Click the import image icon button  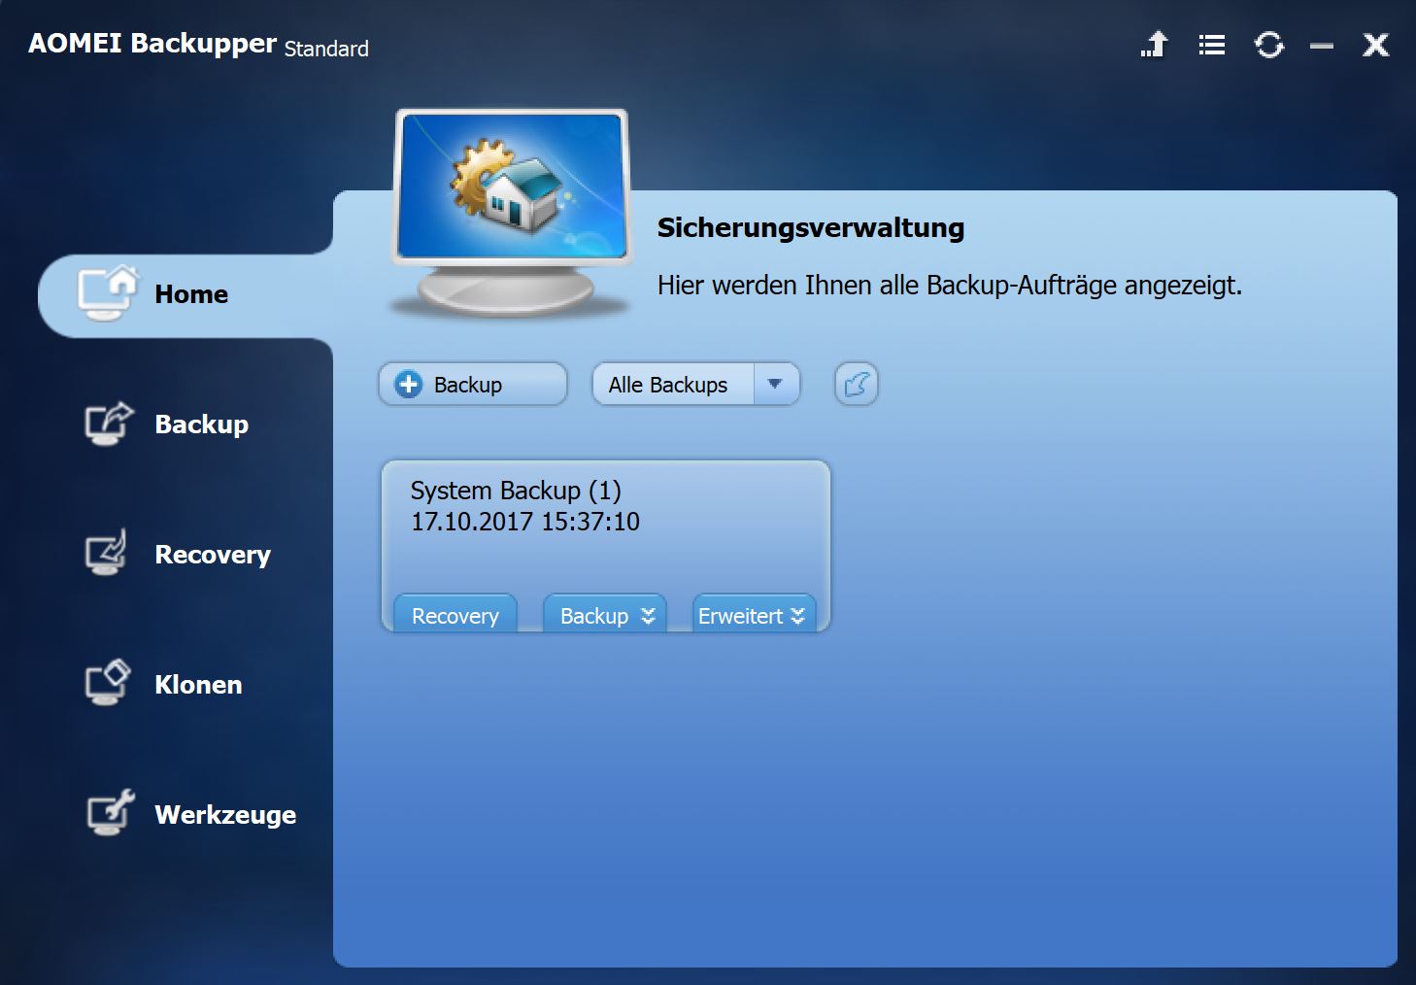pos(857,385)
